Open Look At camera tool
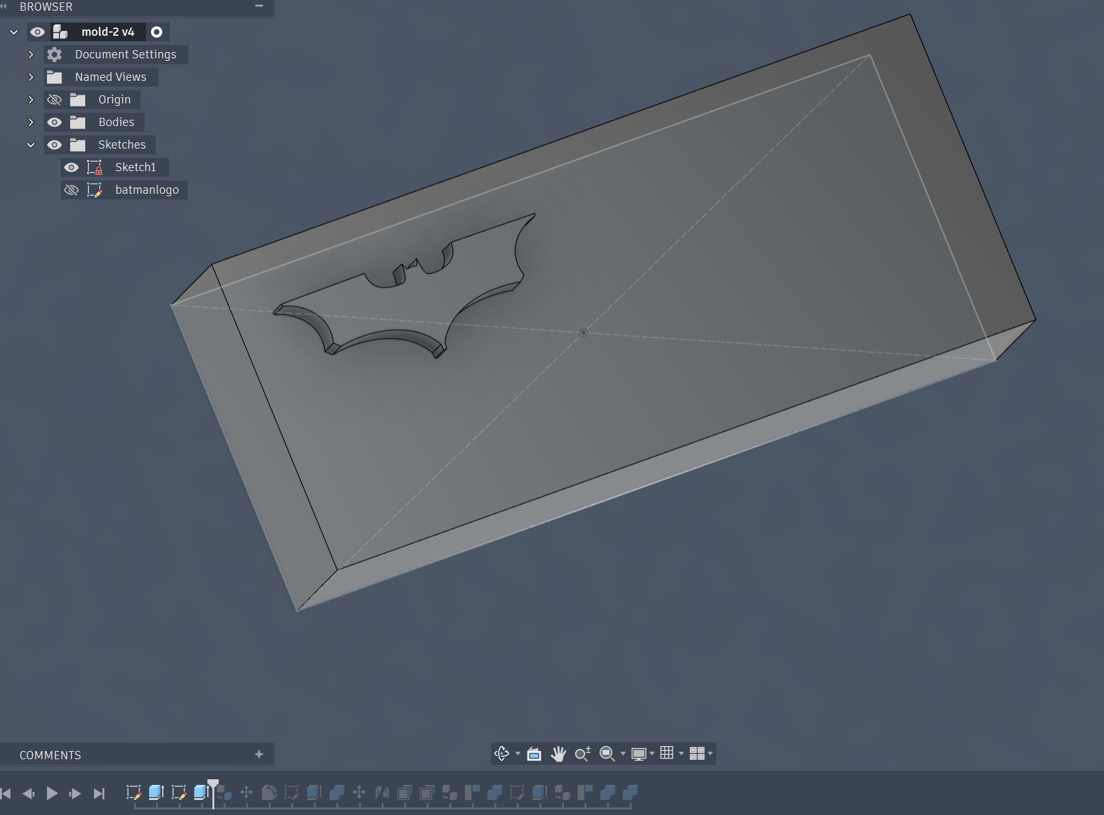Screen dimensions: 1104x815 [534, 754]
